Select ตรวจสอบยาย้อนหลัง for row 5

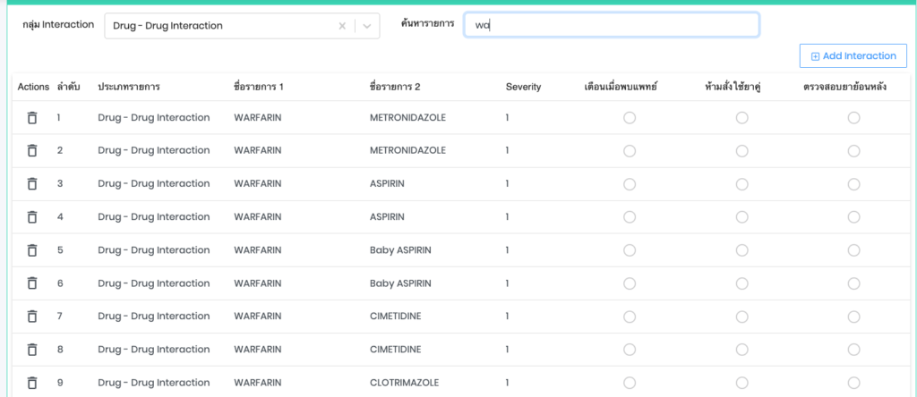[853, 250]
